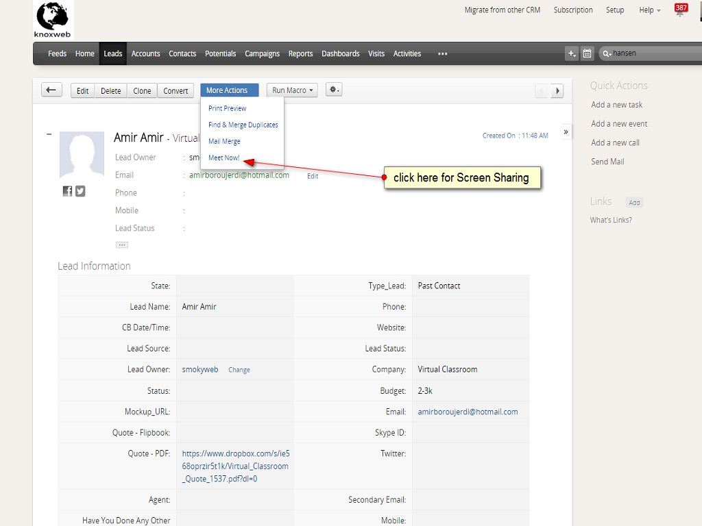This screenshot has width=702, height=526.
Task: Click the Facebook icon under the photo
Action: [67, 191]
